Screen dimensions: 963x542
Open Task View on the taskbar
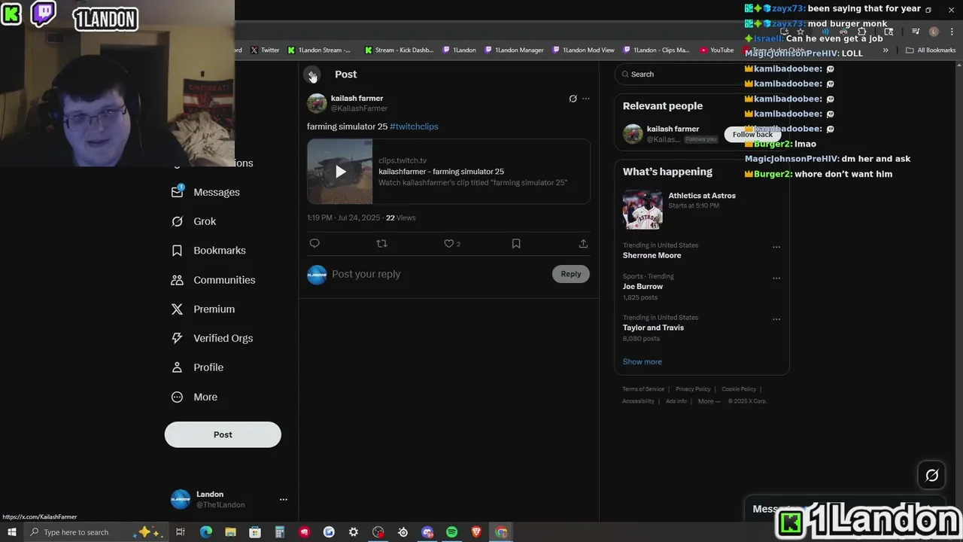pos(181,532)
